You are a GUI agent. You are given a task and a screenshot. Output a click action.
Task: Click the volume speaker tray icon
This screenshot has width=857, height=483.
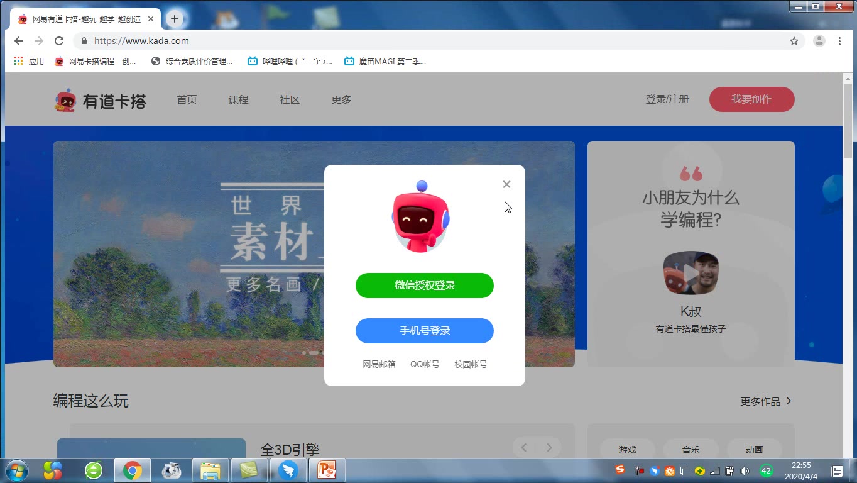(745, 471)
